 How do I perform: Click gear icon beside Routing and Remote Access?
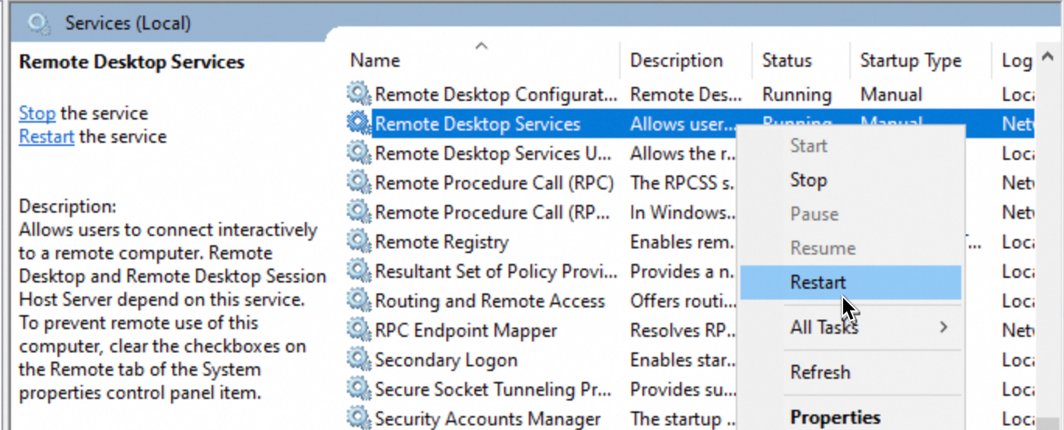[x=359, y=301]
